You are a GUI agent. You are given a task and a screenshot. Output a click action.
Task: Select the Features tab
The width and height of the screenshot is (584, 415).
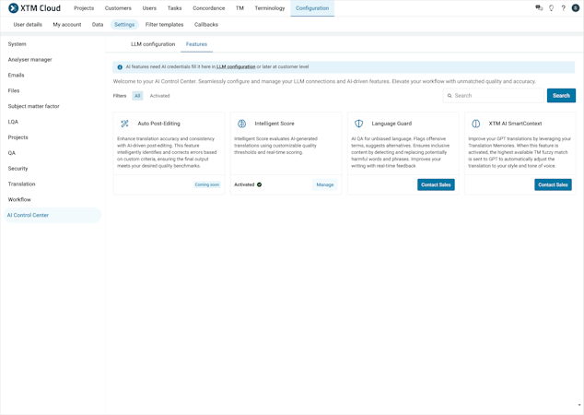tap(196, 44)
